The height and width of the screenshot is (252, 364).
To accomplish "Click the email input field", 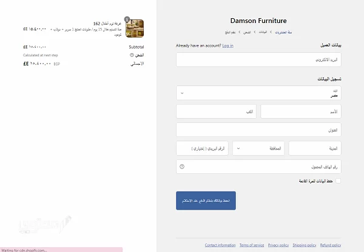I will pos(258,59).
